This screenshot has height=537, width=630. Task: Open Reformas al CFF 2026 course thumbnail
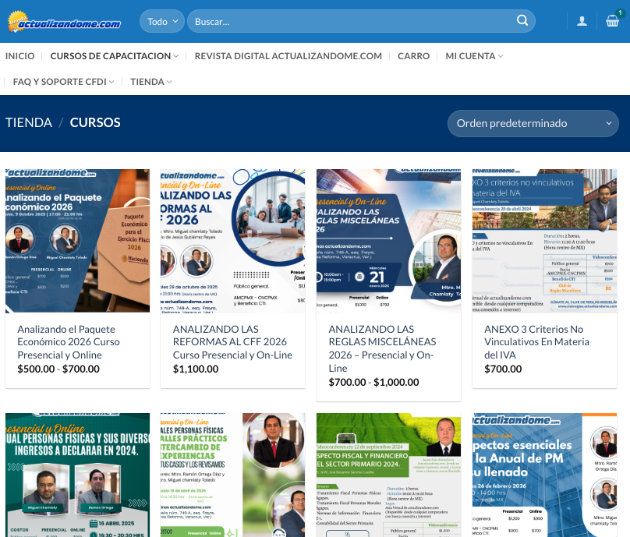pyautogui.click(x=232, y=241)
